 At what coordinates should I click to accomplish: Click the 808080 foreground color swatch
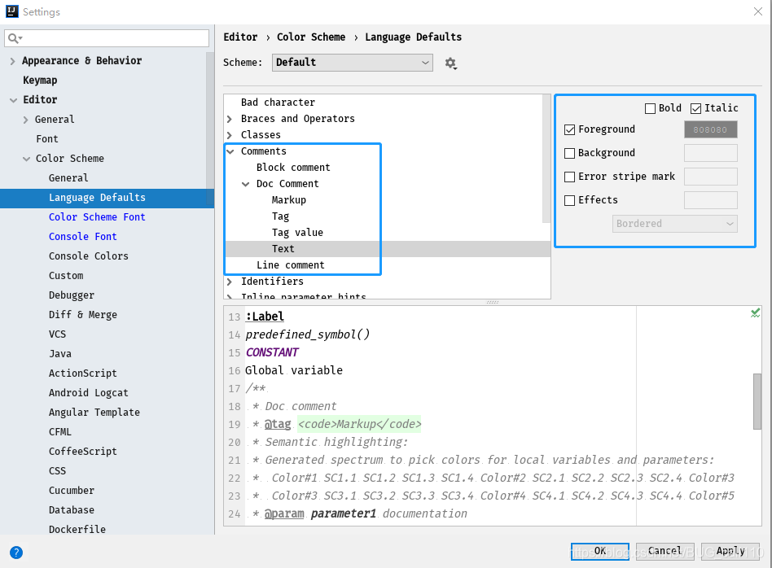point(709,129)
